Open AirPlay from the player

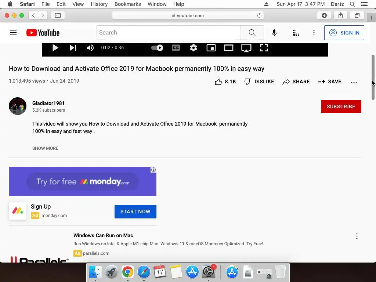(x=246, y=48)
